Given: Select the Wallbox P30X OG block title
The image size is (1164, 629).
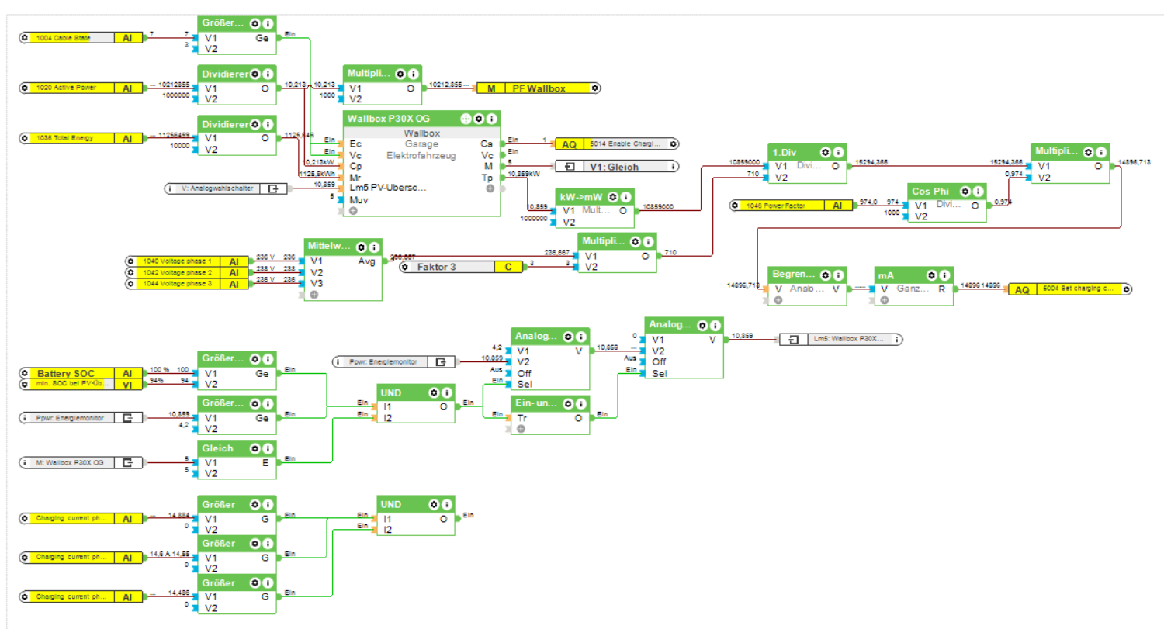Looking at the screenshot, I should click(x=390, y=119).
